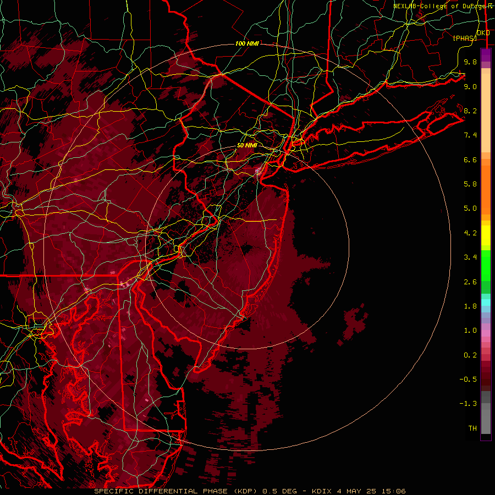This screenshot has width=495, height=495.
Task: Pick the cyan segment of the color scale
Action: [x=486, y=302]
